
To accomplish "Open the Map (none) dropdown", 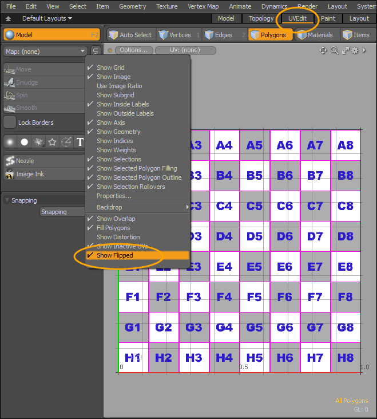I will [45, 51].
